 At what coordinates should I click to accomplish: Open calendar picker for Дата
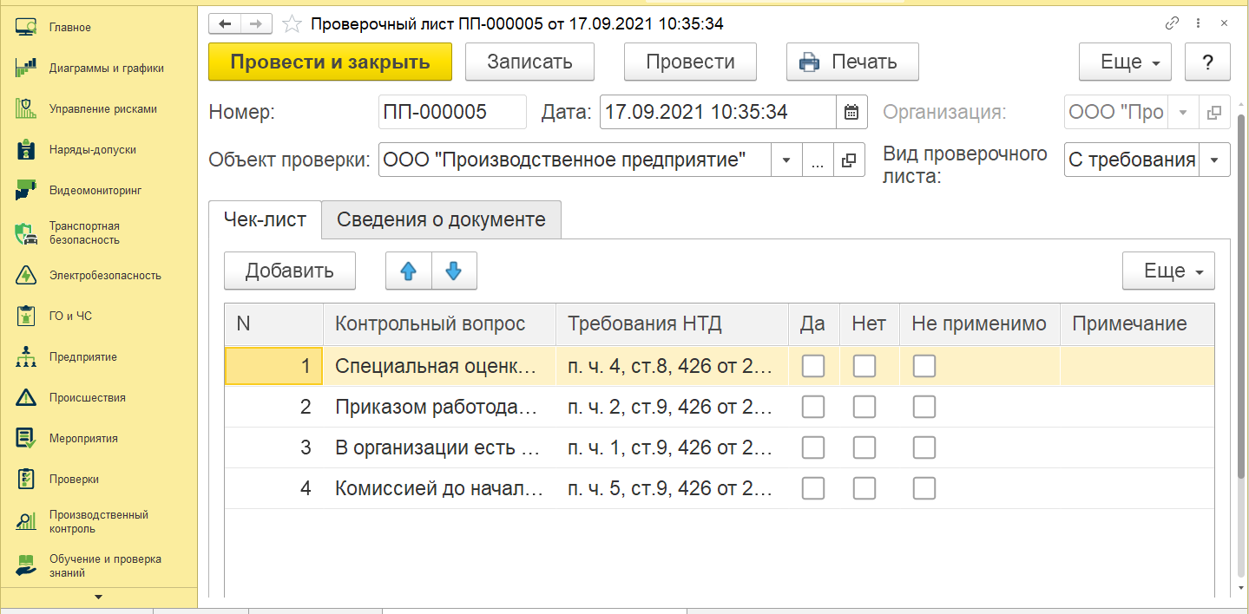[x=851, y=112]
